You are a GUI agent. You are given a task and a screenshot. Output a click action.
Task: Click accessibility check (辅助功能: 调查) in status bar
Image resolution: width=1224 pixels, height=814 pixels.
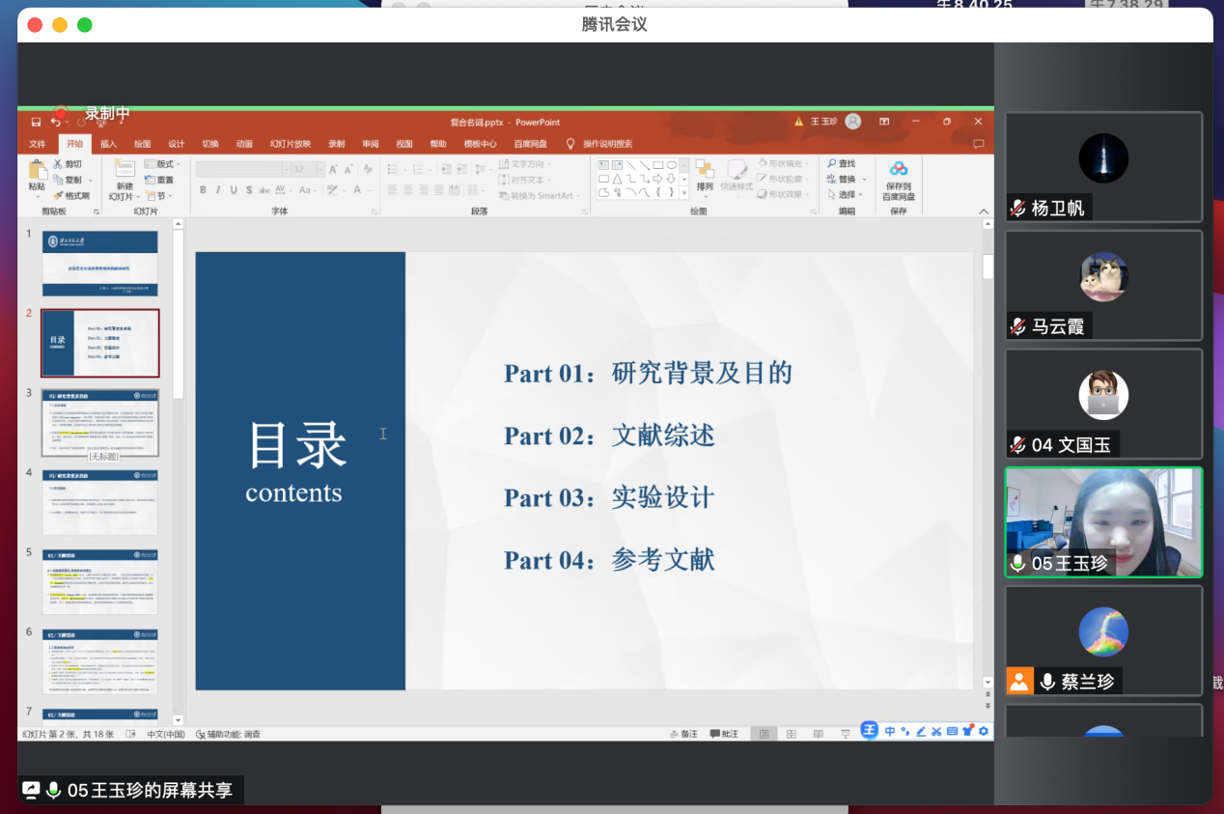(228, 734)
